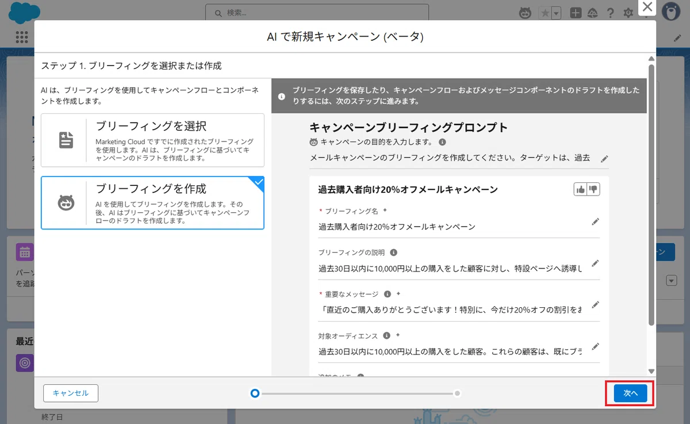Open the Einstein assistant icon in header
The width and height of the screenshot is (690, 424).
point(525,13)
